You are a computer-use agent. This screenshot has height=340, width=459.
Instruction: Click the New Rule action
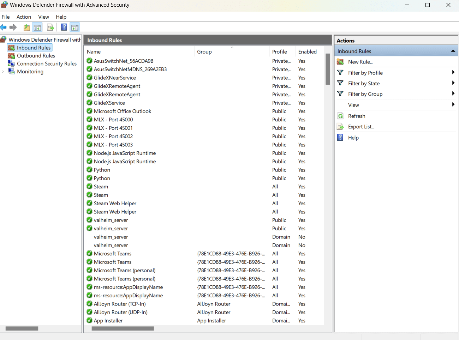tap(360, 62)
